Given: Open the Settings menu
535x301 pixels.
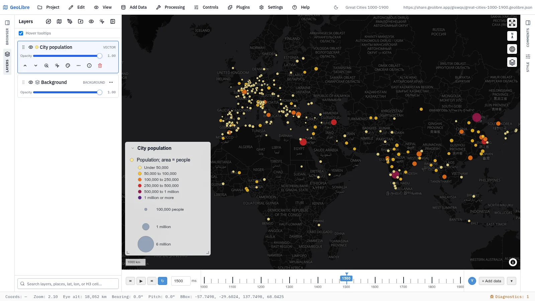Looking at the screenshot, I should (271, 7).
